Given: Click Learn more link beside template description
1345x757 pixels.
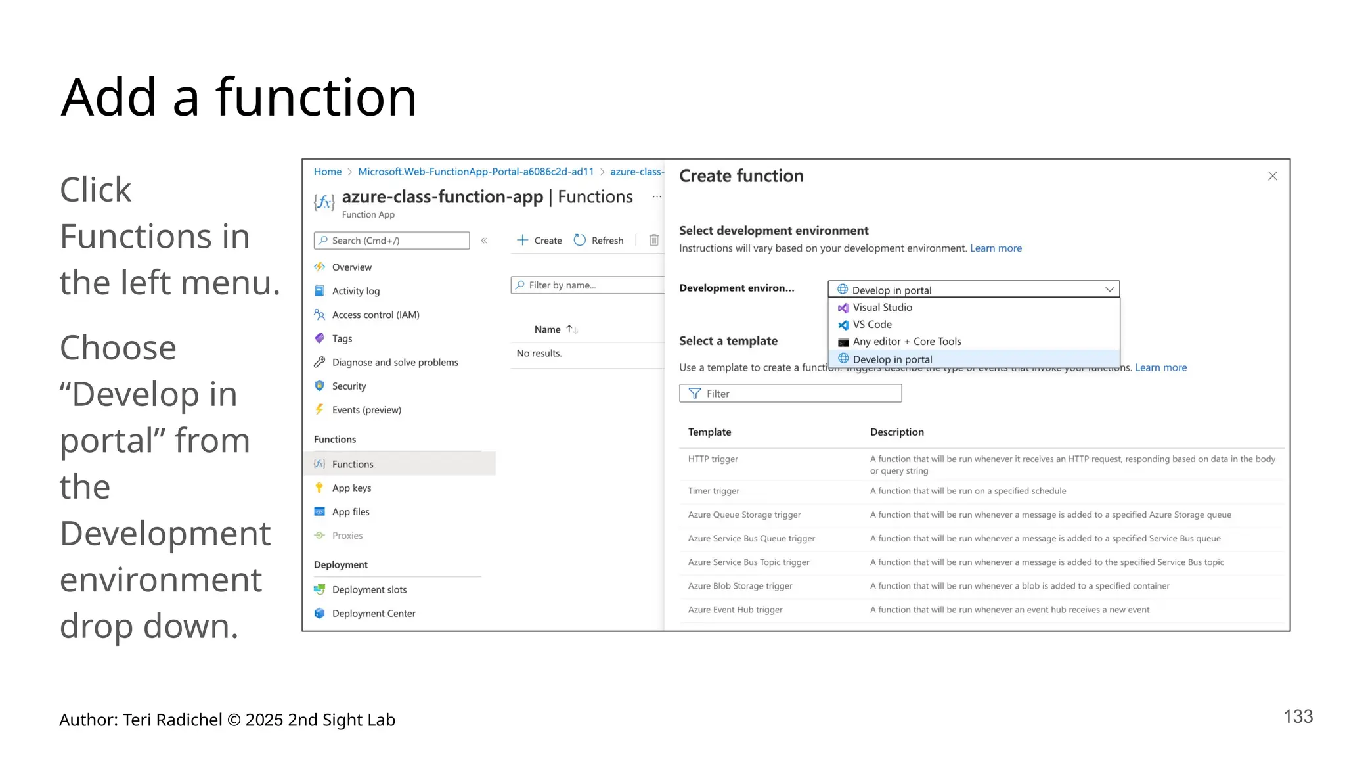Looking at the screenshot, I should (x=1160, y=367).
